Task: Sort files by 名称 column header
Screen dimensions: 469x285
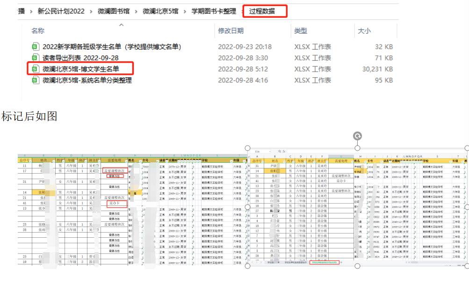Action: 38,31
